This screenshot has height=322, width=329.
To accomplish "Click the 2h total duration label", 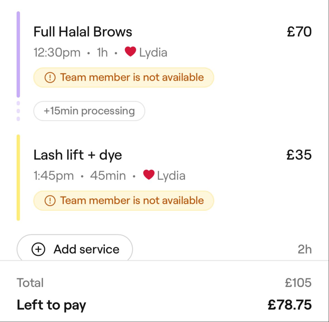I will (304, 249).
